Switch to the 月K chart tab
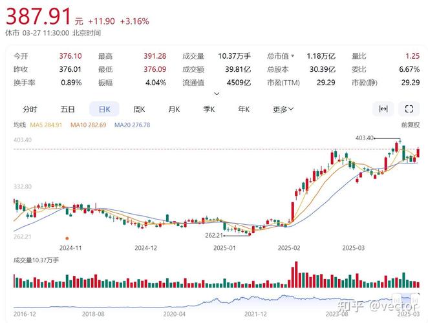Screen dimensions: 428x323 click(173, 109)
